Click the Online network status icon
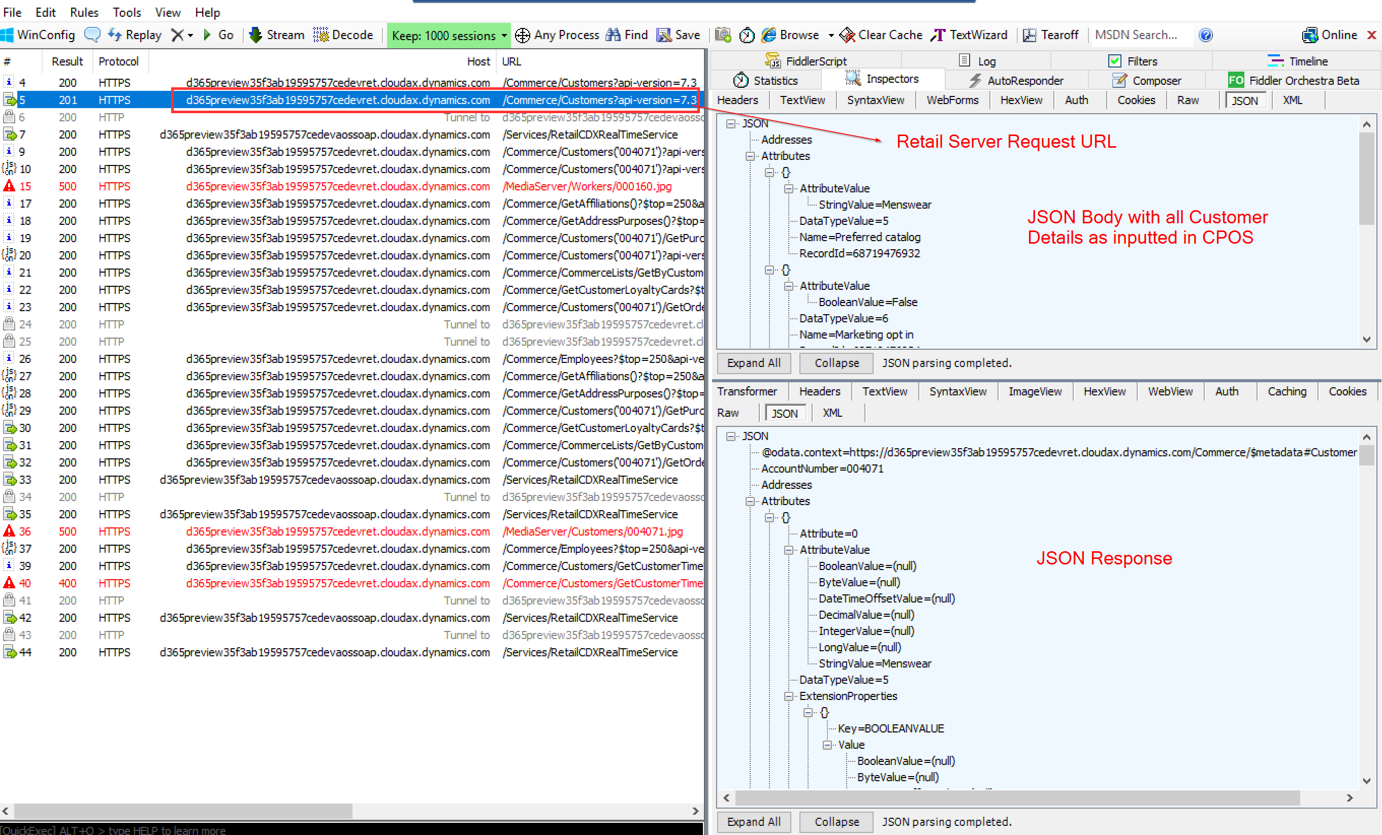1382x835 pixels. [1310, 35]
